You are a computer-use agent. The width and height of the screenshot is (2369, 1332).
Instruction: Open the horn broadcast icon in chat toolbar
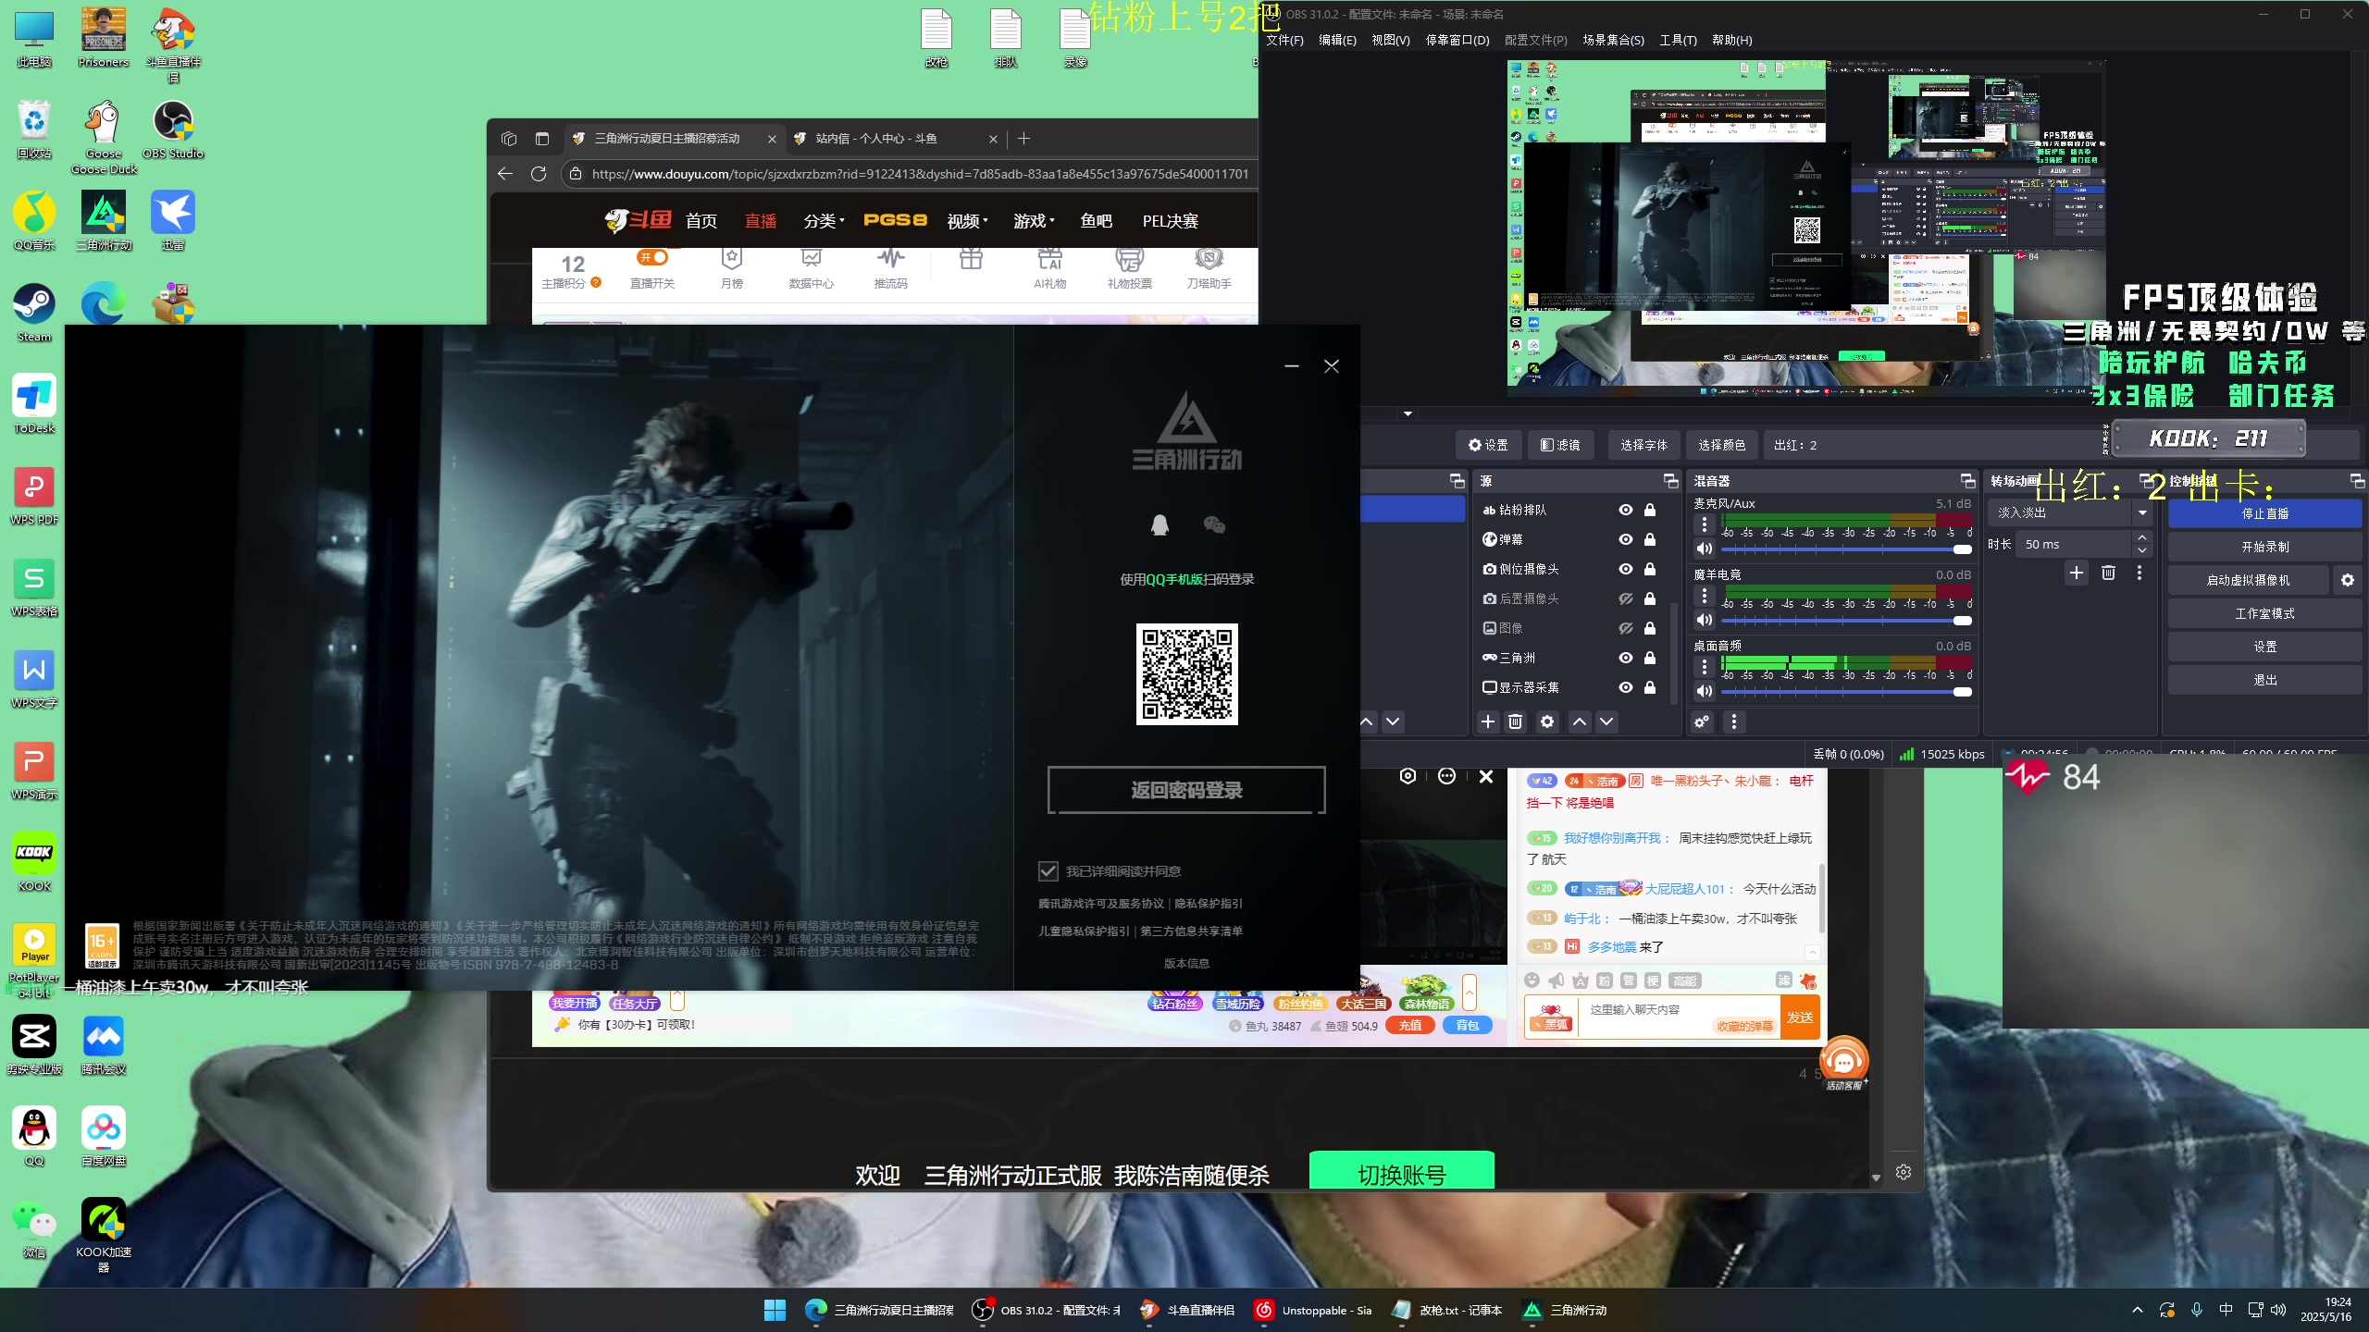coord(1557,980)
